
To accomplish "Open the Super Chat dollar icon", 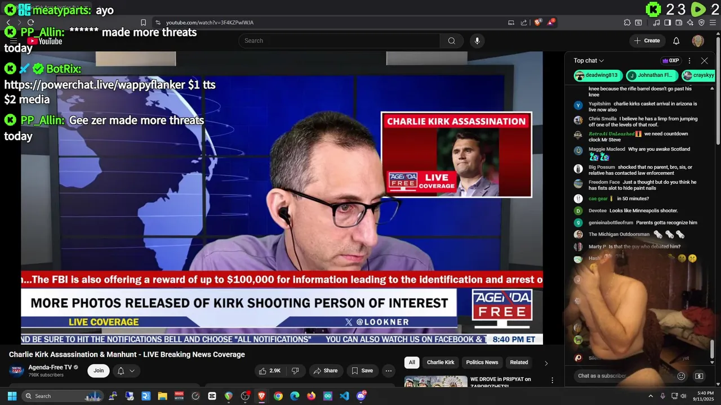I will tap(699, 376).
